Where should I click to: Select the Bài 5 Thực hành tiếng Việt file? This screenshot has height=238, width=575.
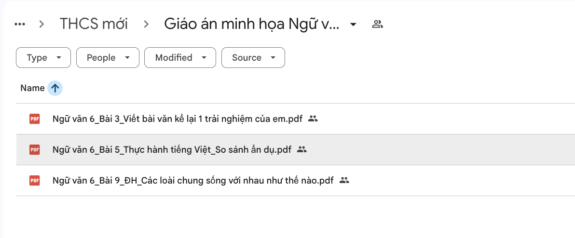[x=172, y=150]
